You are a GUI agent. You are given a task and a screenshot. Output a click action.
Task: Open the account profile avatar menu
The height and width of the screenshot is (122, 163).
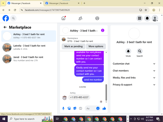155,18
